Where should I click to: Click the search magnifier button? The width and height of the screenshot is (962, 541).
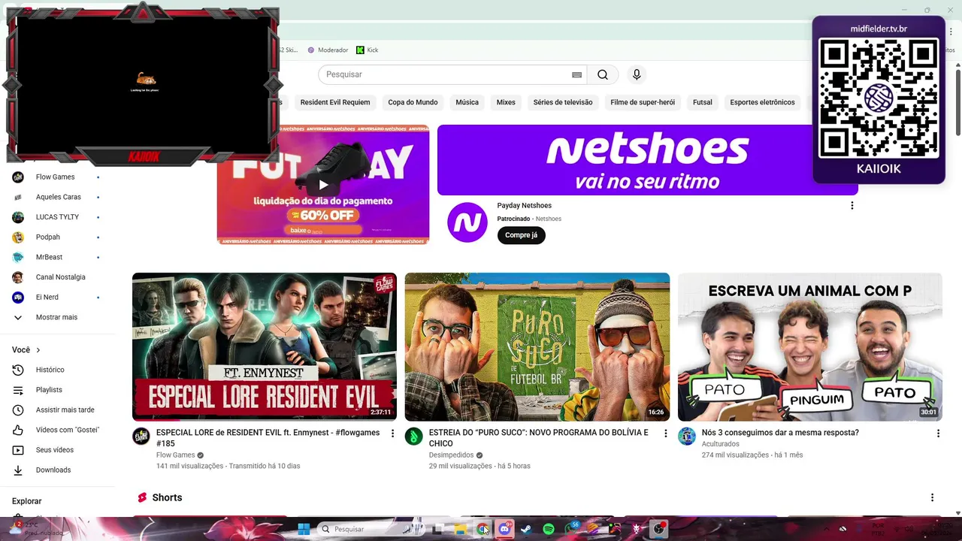pos(602,74)
